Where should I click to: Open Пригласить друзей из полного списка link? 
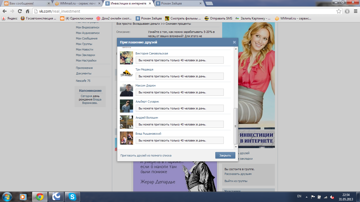[146, 155]
